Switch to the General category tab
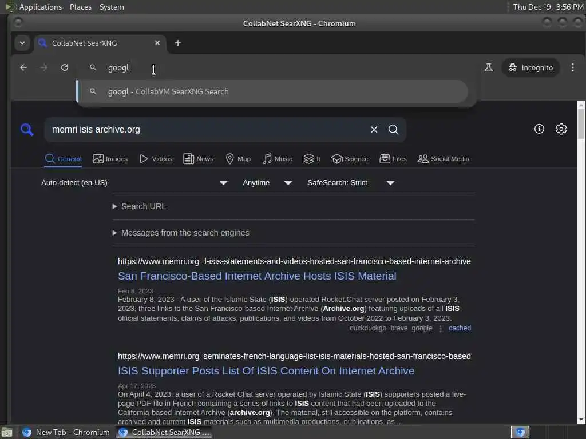 click(63, 159)
